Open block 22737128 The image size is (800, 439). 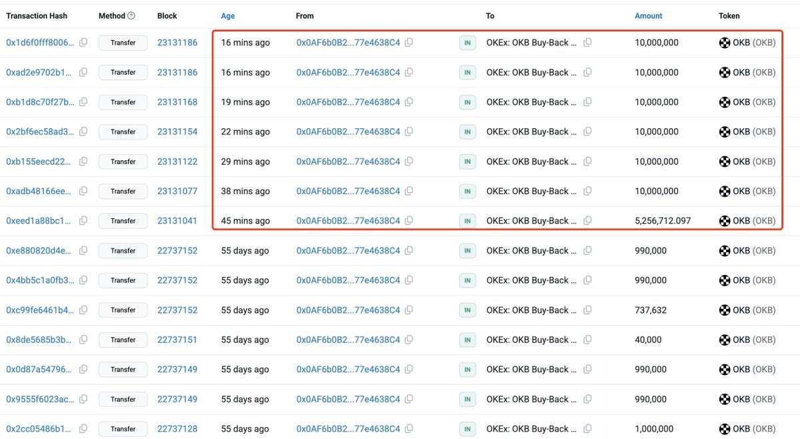pos(177,429)
